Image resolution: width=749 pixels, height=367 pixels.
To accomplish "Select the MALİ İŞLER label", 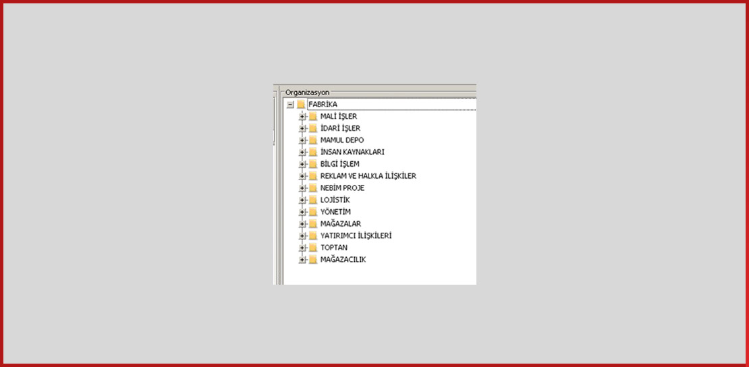I will (339, 116).
